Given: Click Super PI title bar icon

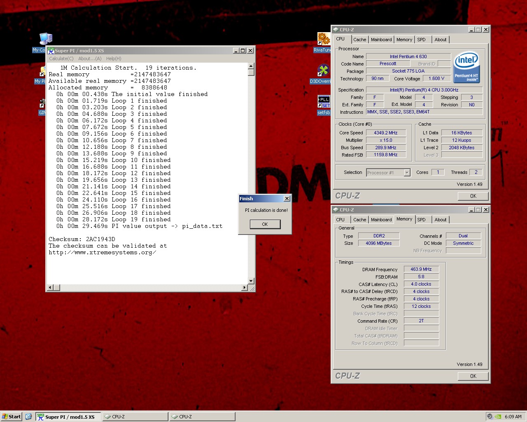Looking at the screenshot, I should (x=51, y=51).
